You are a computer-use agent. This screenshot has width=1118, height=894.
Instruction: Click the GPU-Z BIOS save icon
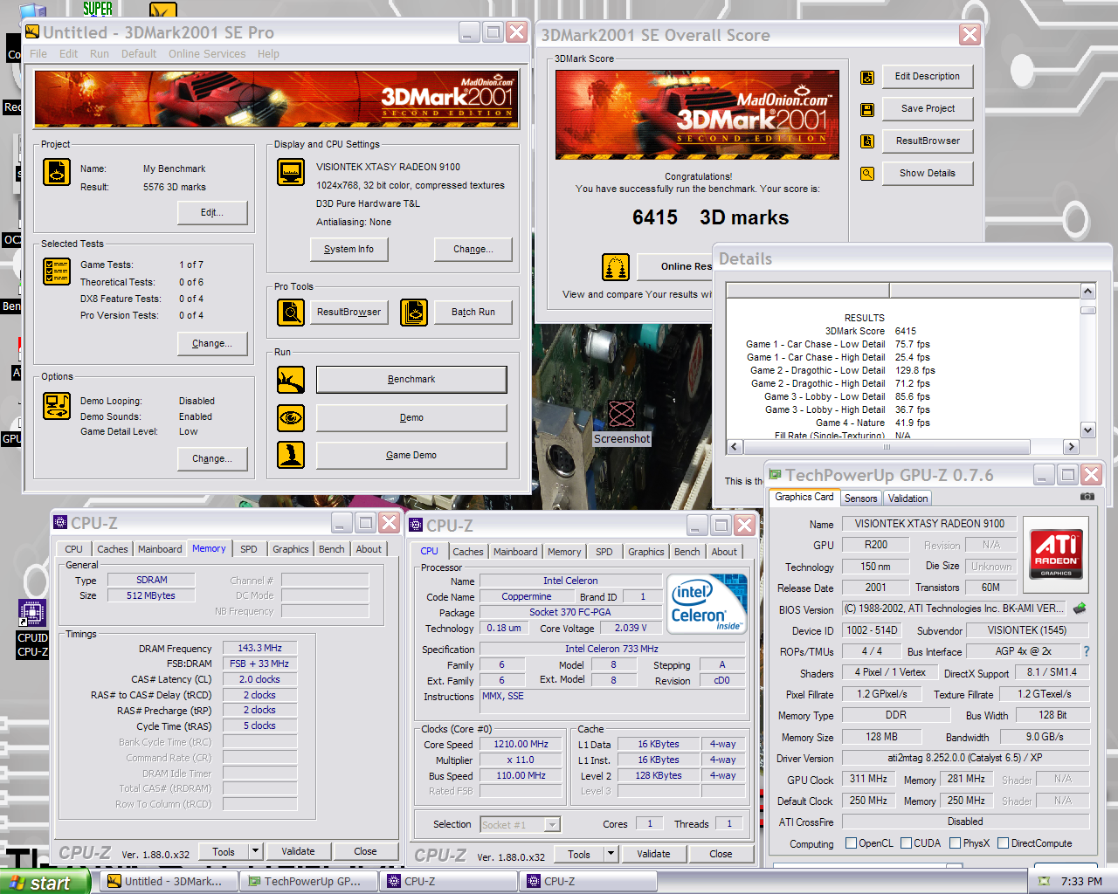(x=1080, y=609)
